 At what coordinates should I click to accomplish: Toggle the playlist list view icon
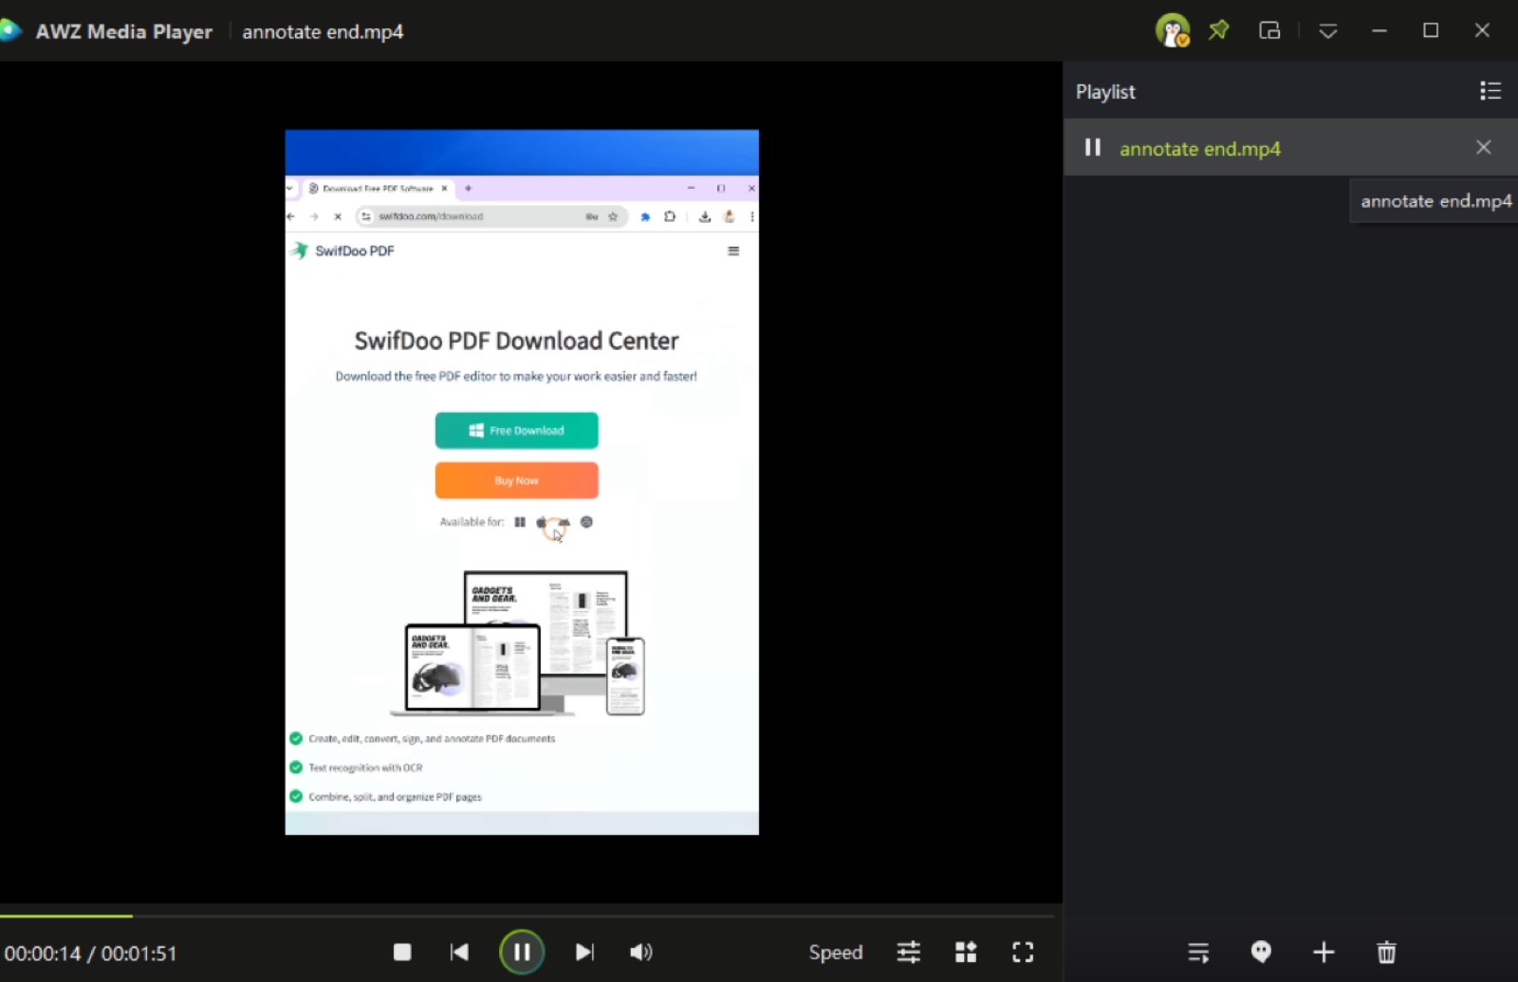pos(1490,90)
